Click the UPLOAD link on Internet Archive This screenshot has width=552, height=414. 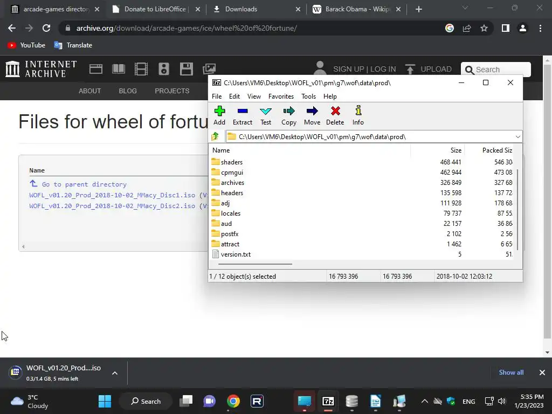point(429,69)
